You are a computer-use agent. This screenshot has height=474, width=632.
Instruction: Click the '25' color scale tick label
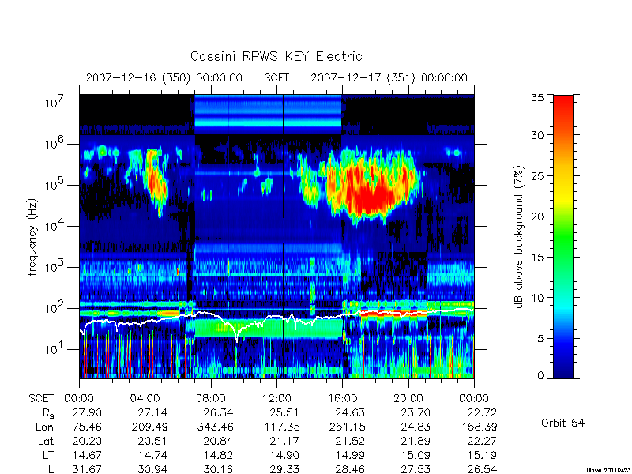[x=537, y=175]
